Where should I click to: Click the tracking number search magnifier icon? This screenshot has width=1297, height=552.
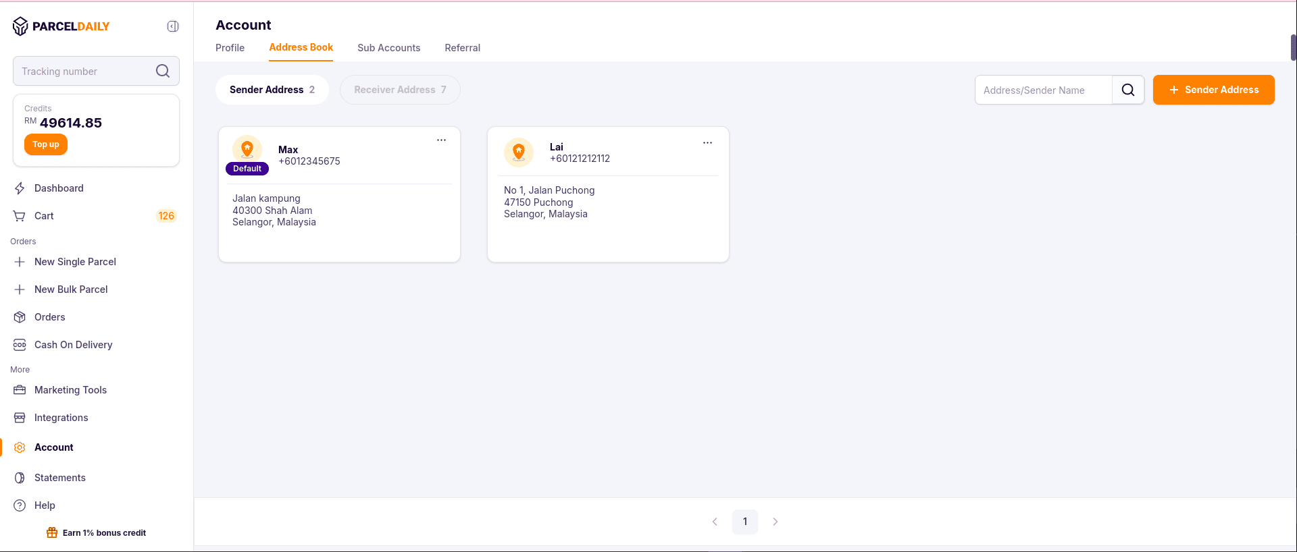[x=163, y=71]
